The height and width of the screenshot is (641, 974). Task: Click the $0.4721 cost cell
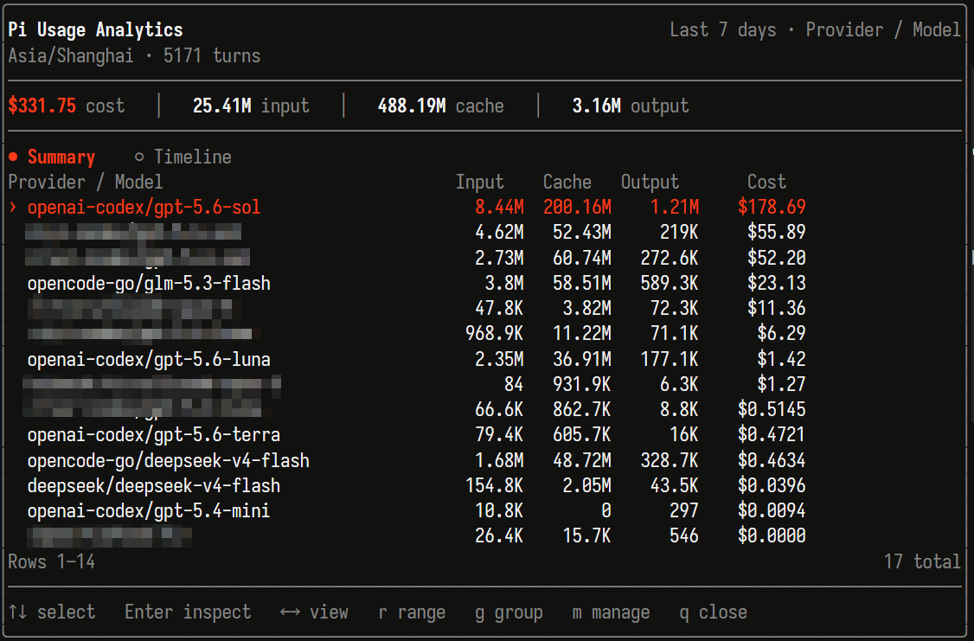tap(772, 435)
